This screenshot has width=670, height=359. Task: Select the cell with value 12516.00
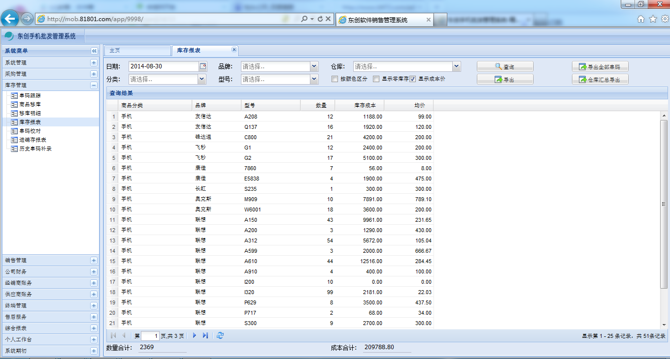coord(360,261)
